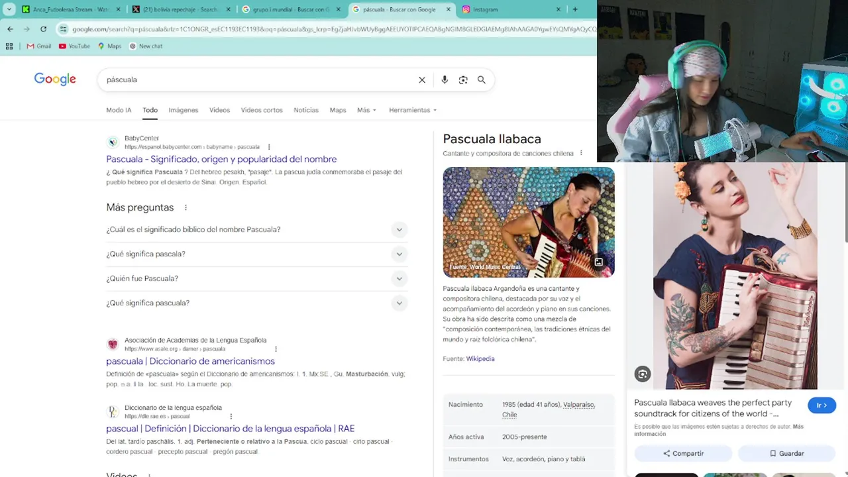Viewport: 848px width, 477px height.
Task: Switch to Modo IA tab
Action: tap(119, 110)
